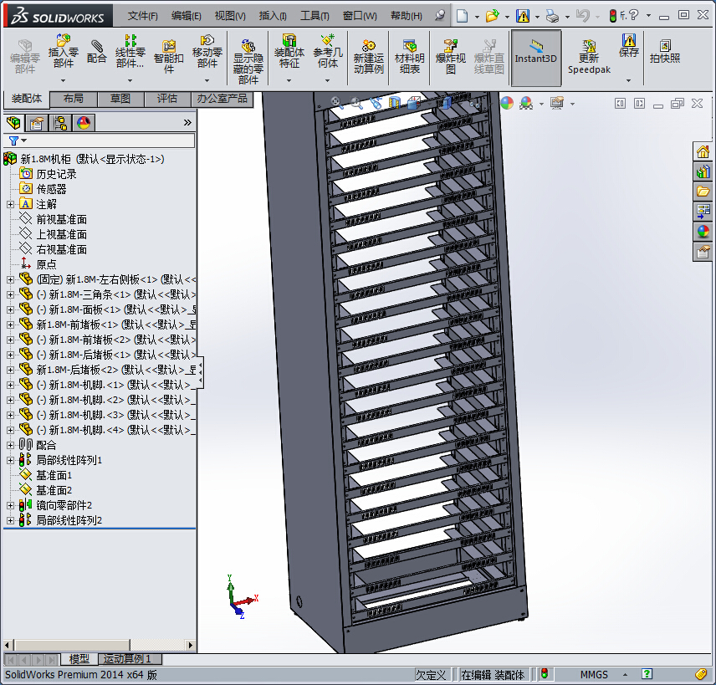This screenshot has width=716, height=685.
Task: Open Design Library icon in task pane
Action: pos(703,171)
